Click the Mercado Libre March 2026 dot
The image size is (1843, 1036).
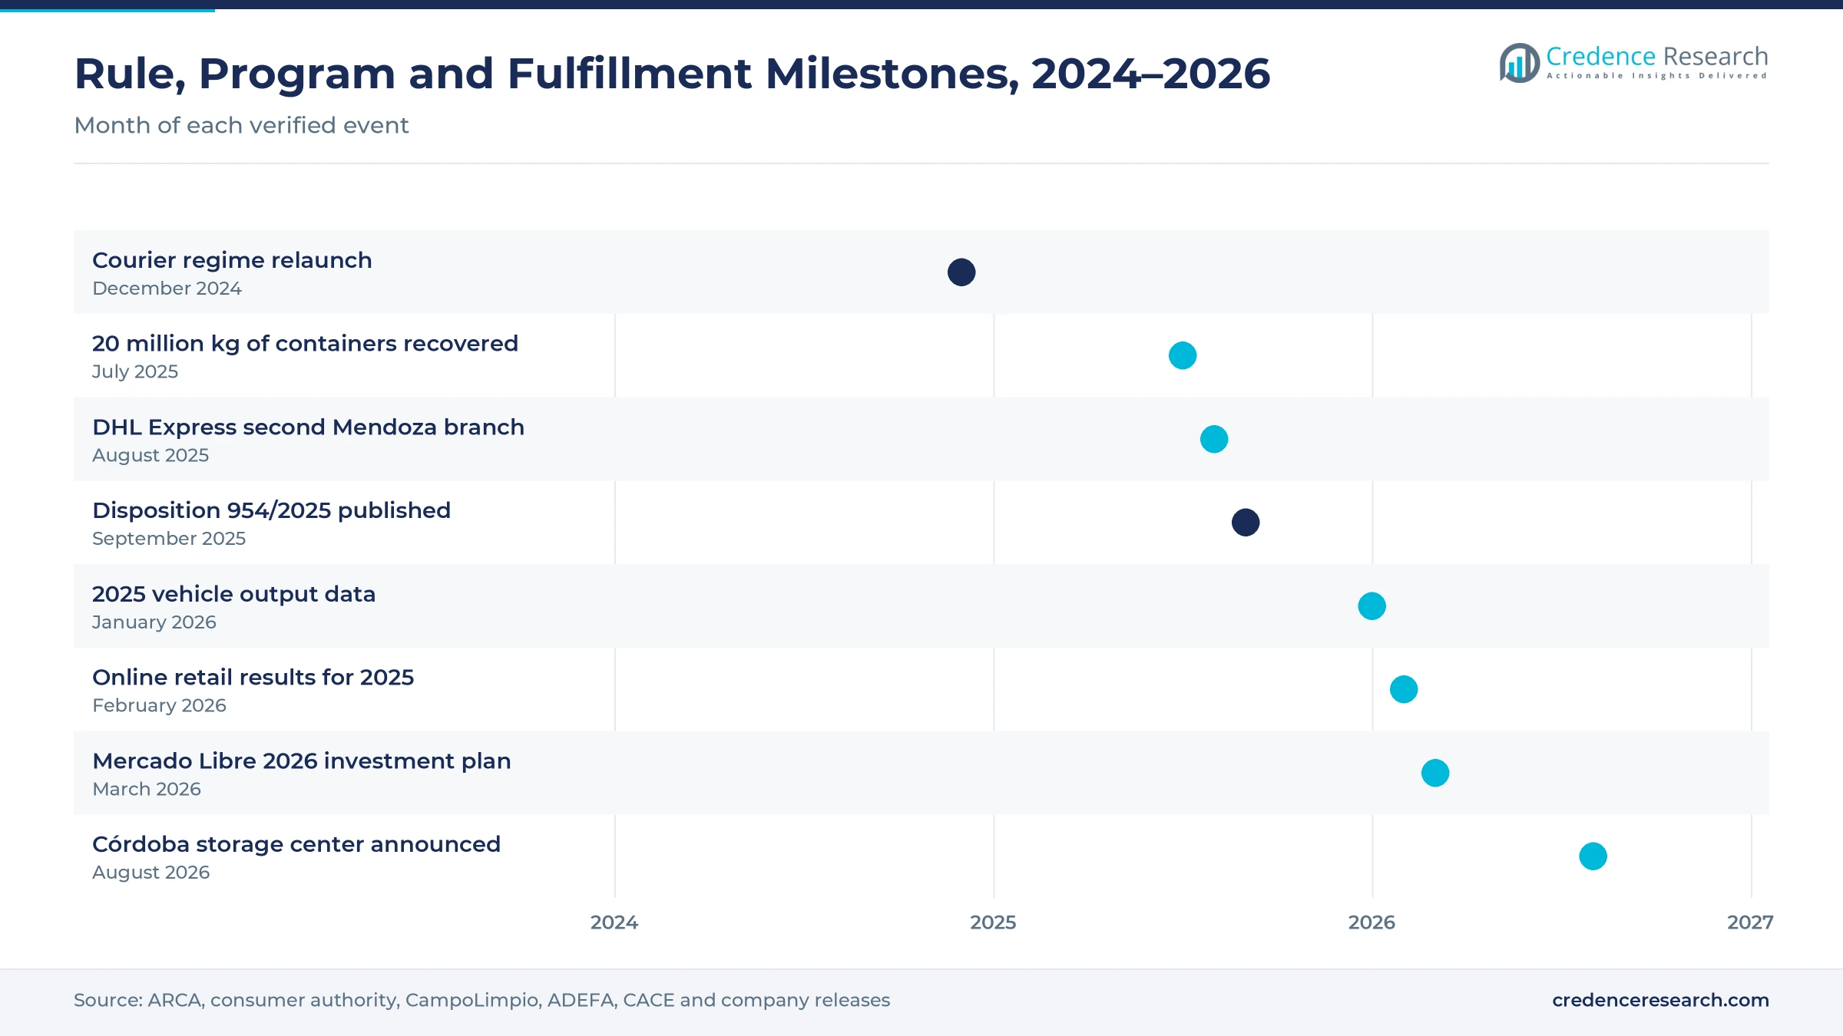click(x=1435, y=773)
